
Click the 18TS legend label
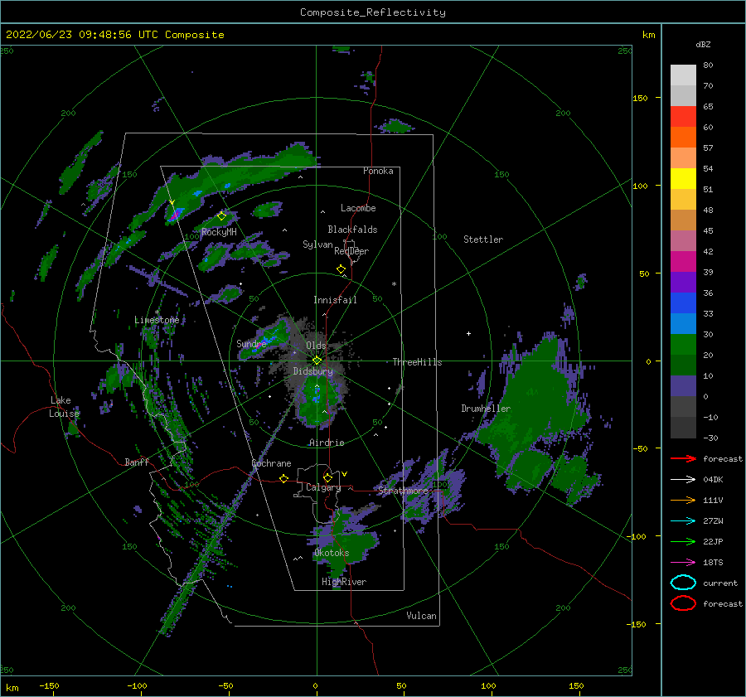coord(713,563)
